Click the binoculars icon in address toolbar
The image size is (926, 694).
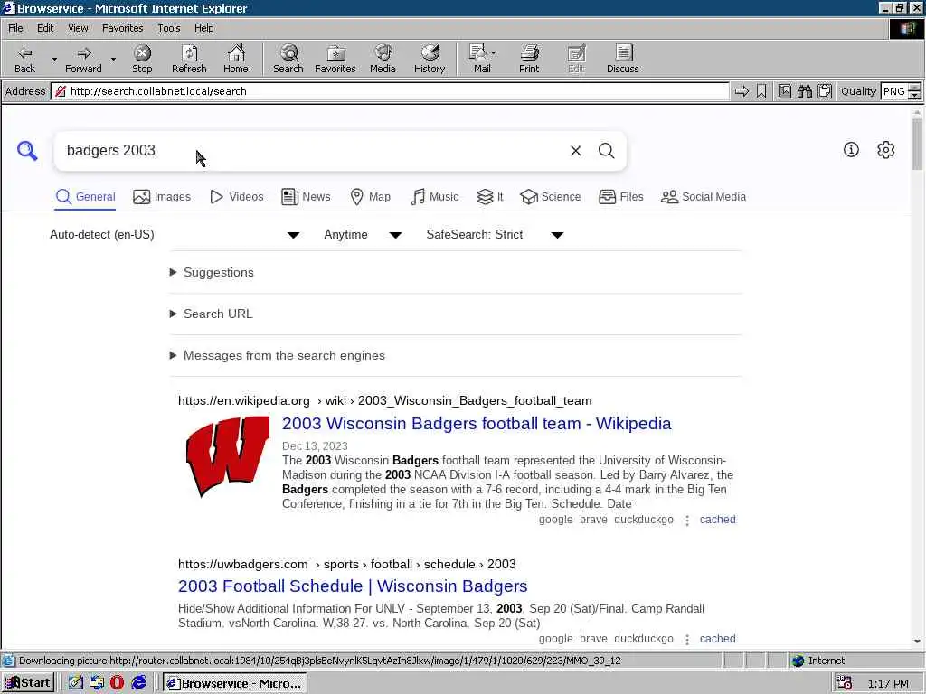coord(804,91)
